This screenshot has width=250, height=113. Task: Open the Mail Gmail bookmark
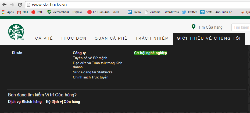click(22, 12)
